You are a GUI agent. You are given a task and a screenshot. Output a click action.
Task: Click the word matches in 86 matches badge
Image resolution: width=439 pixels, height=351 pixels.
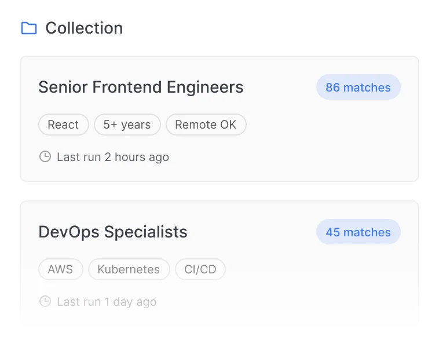(x=367, y=87)
